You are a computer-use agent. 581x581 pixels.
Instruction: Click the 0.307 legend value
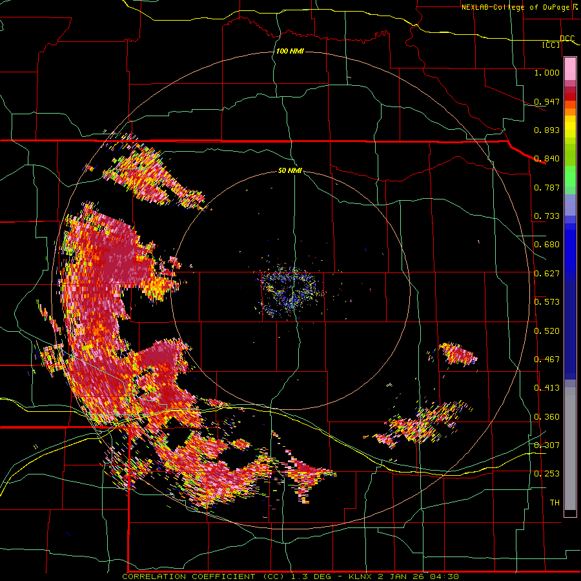point(547,445)
